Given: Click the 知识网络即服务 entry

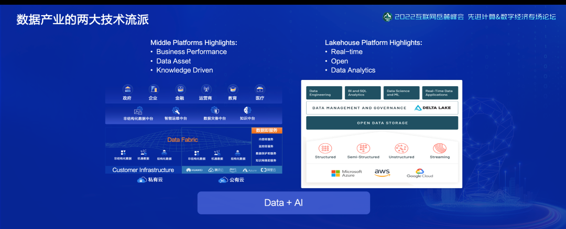Looking at the screenshot, I should click(266, 160).
